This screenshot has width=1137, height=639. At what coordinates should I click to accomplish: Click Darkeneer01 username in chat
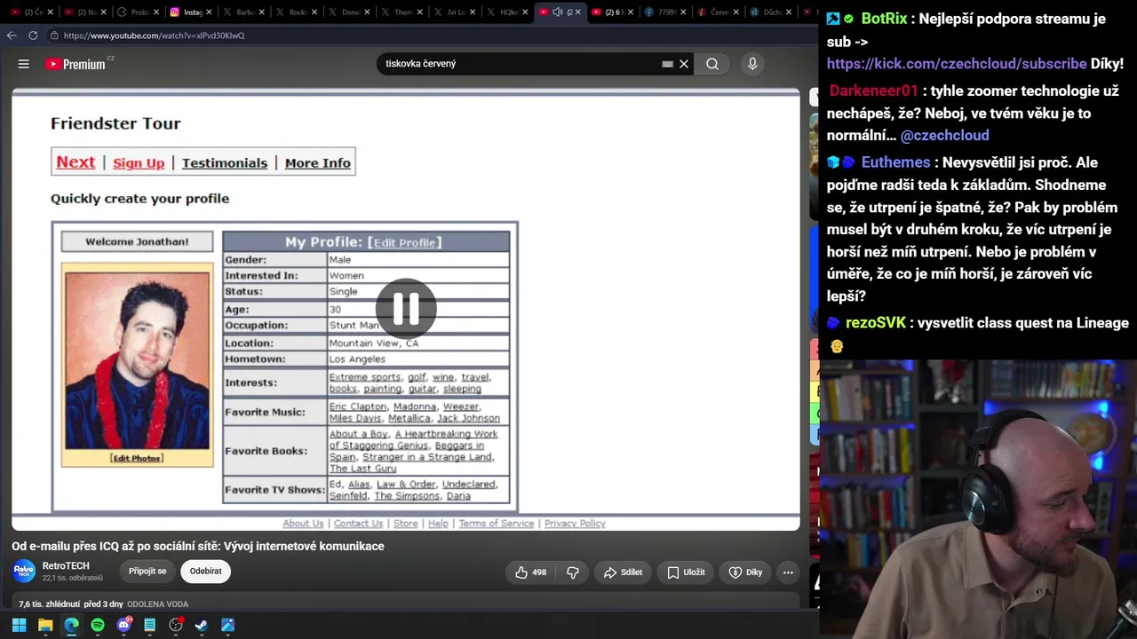873,91
